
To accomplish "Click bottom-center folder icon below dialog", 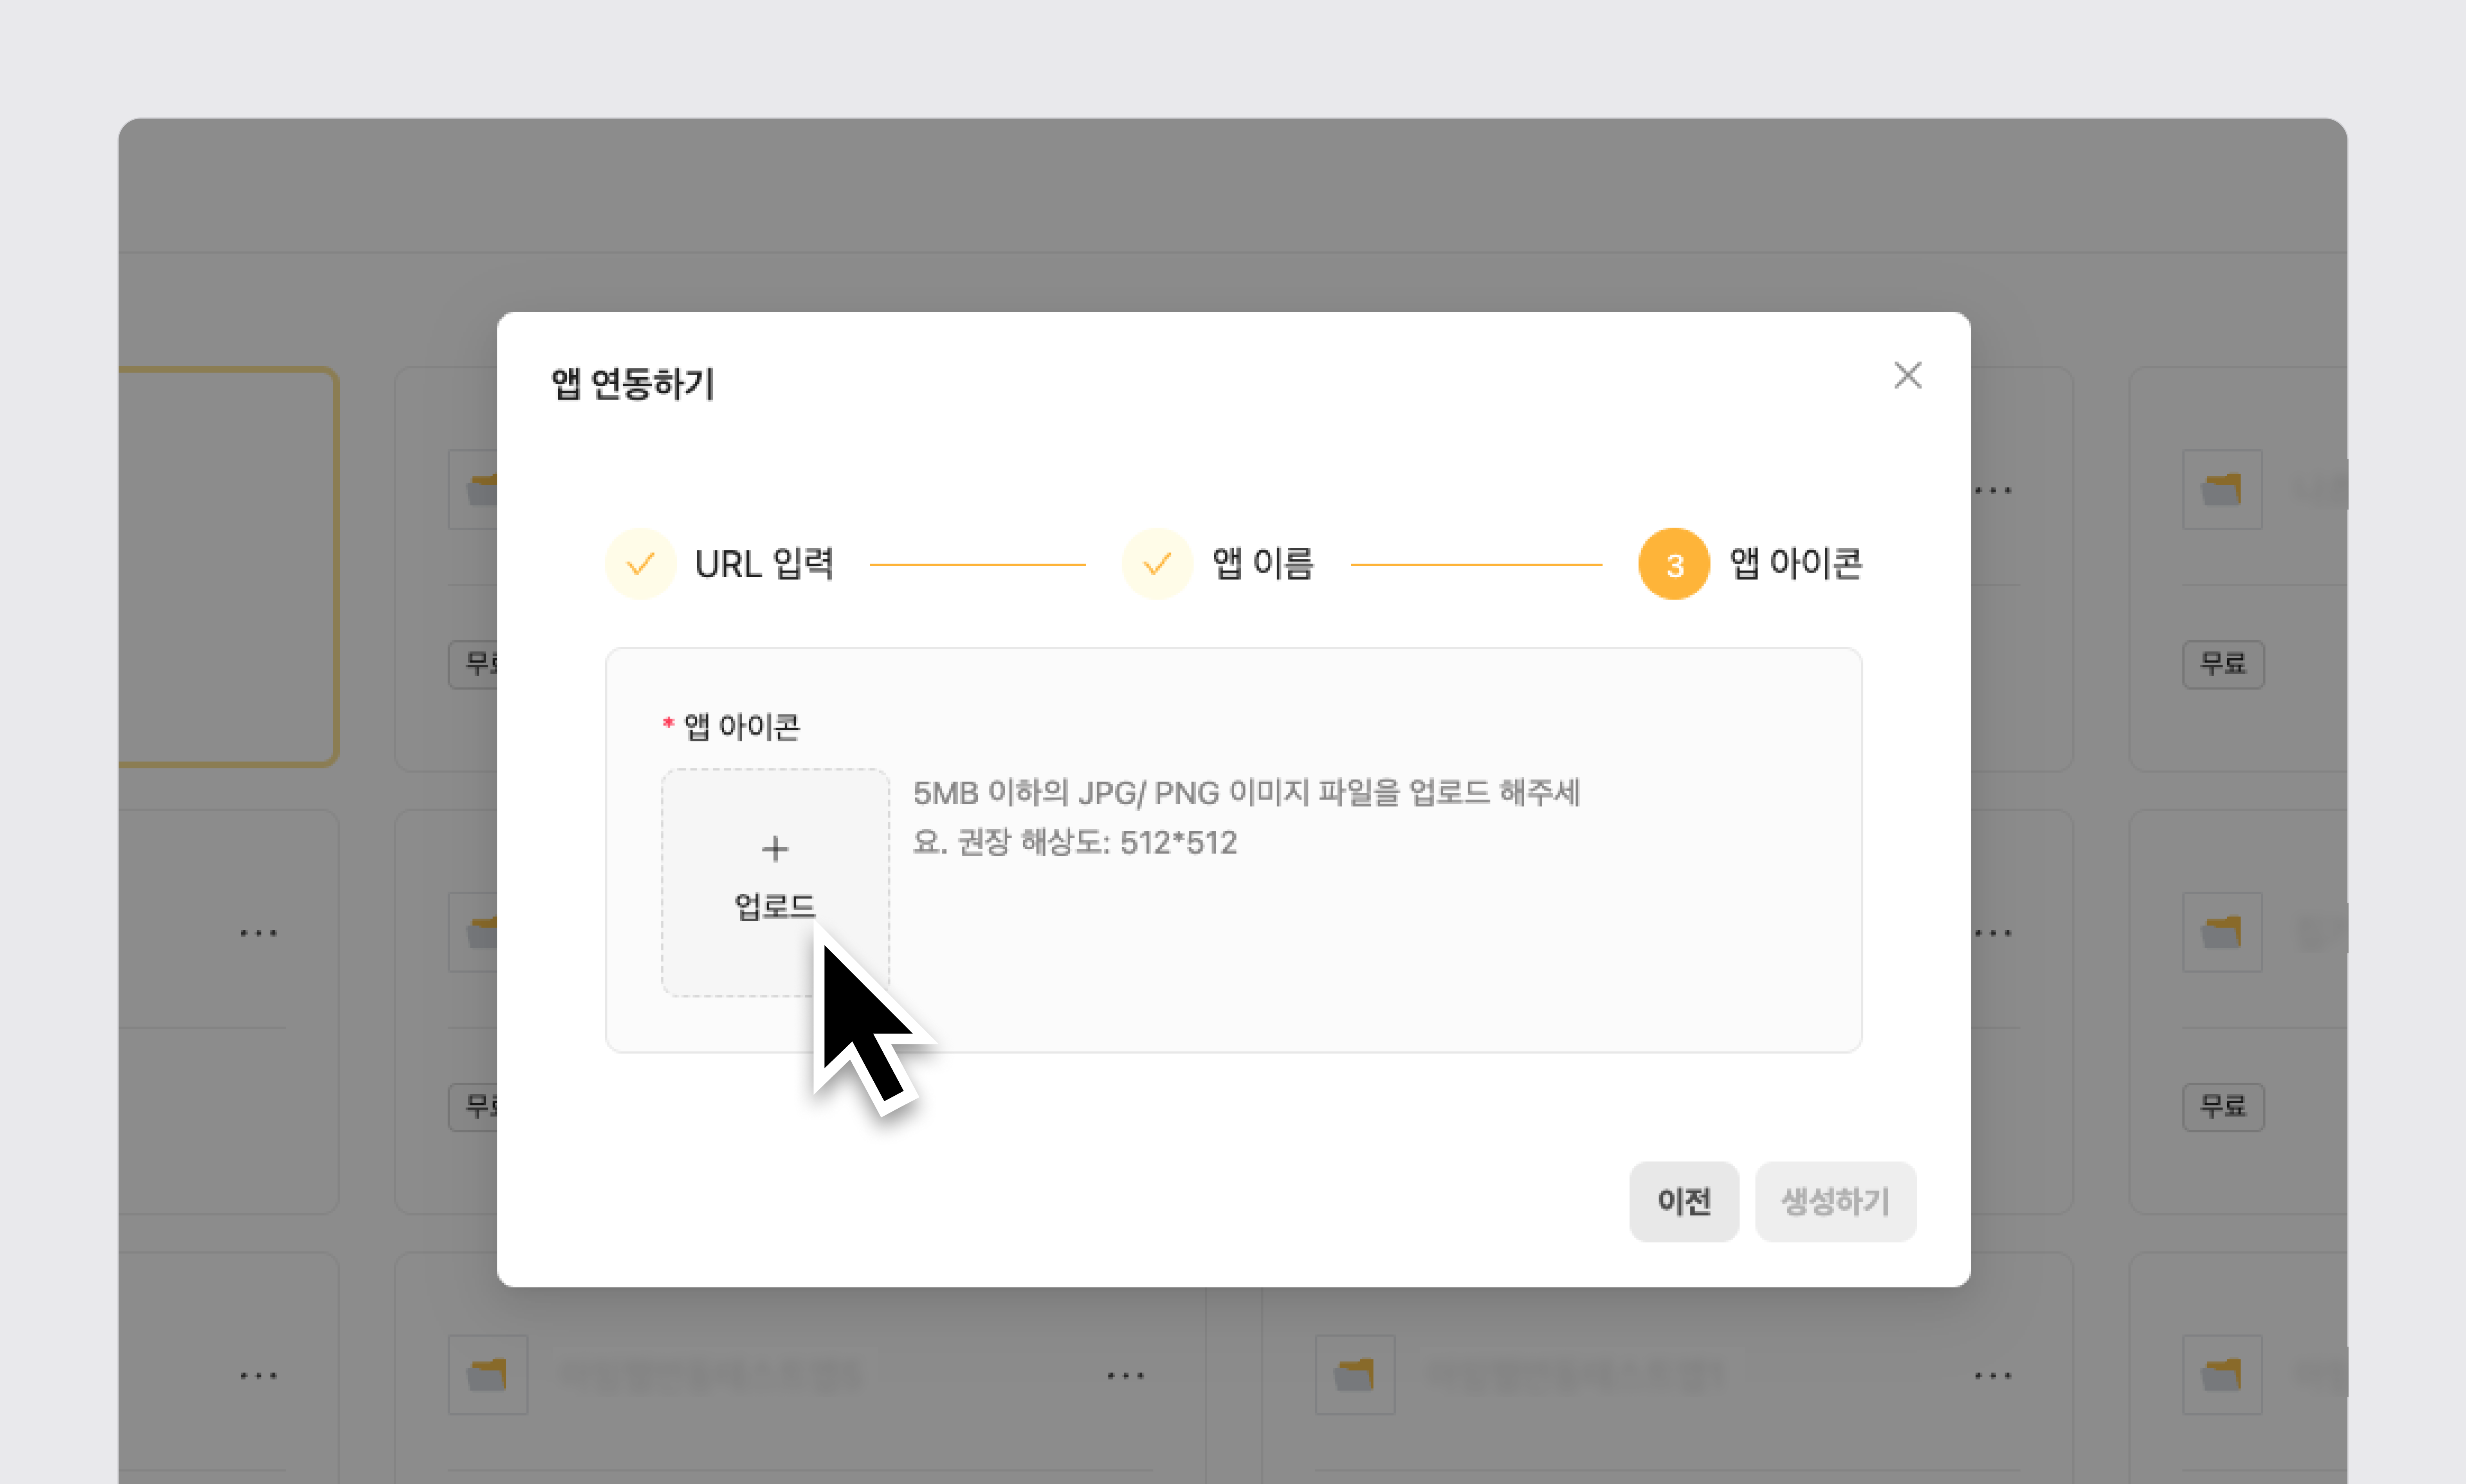I will [x=1355, y=1374].
